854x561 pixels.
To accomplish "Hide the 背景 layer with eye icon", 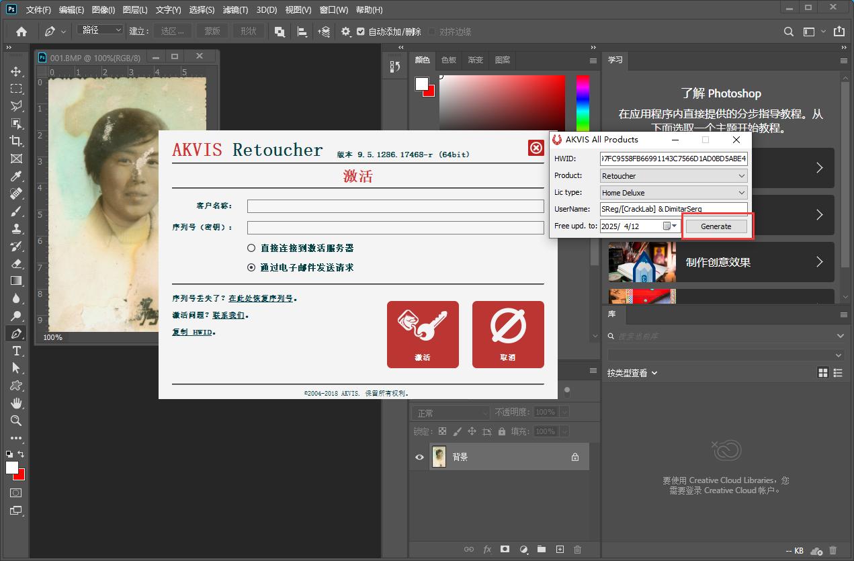I will [x=419, y=457].
